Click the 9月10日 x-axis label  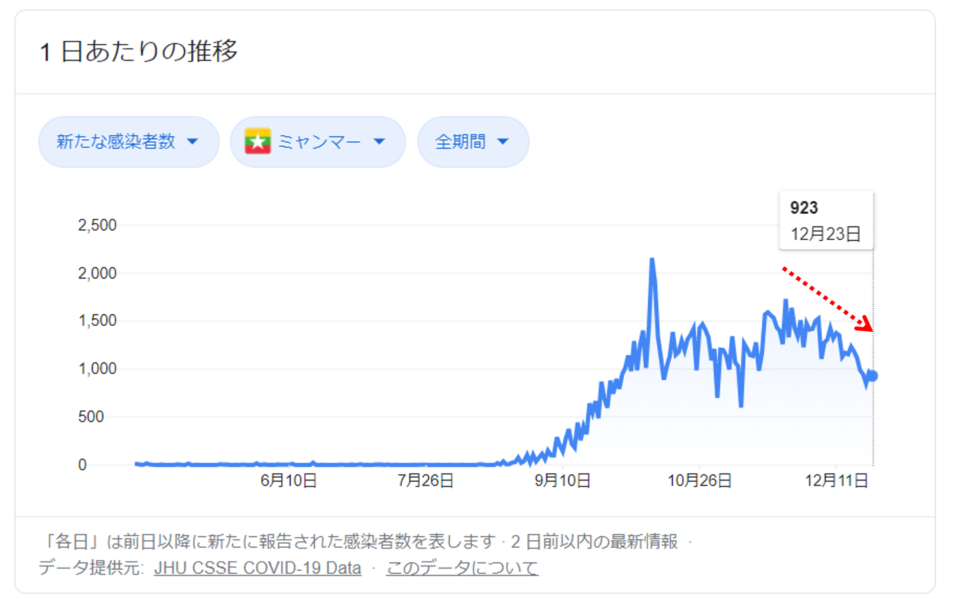pyautogui.click(x=562, y=480)
